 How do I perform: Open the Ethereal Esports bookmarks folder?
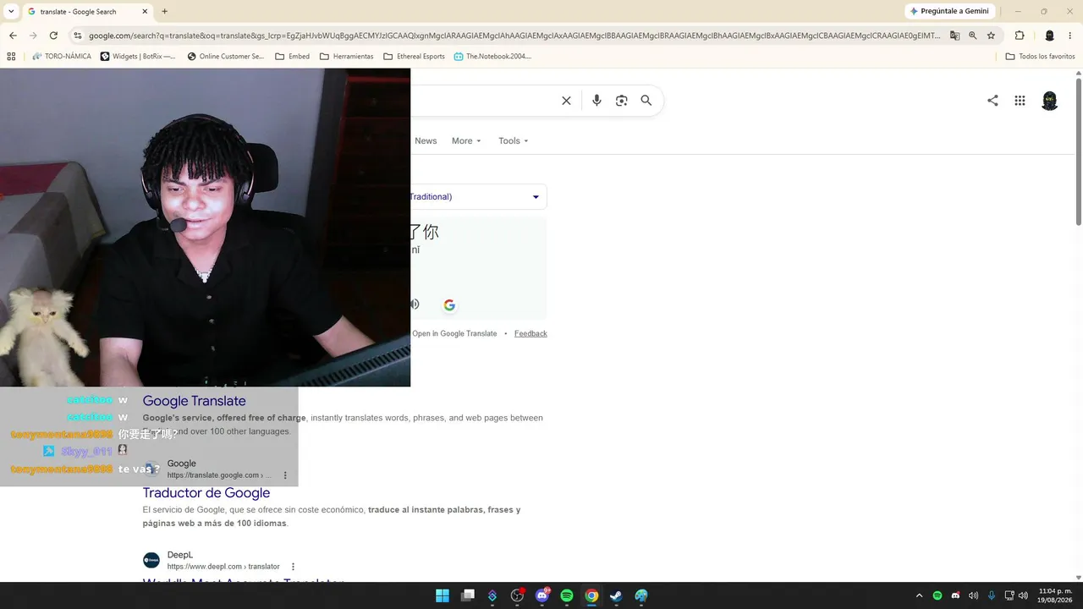[414, 57]
